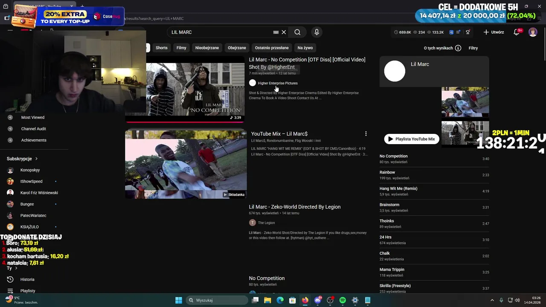Open KSIĄŻULO subscription channel

29,227
